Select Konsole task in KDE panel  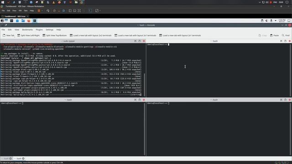pos(35,20)
